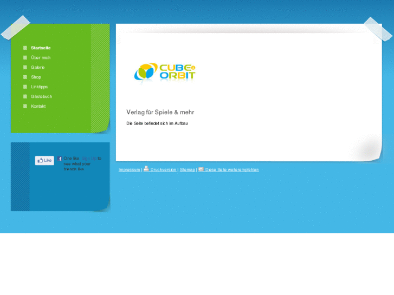Click the heading Verlag für Spiele & mehr

tap(160, 112)
